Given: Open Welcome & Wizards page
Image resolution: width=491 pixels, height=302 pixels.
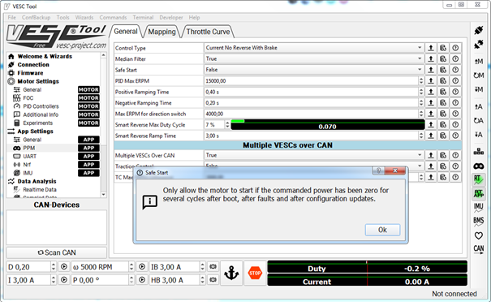Looking at the screenshot, I should pos(45,56).
